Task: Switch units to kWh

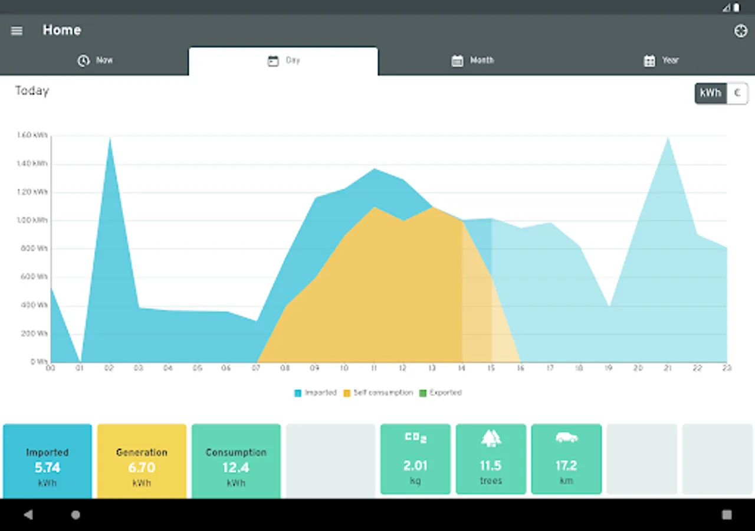Action: coord(711,93)
